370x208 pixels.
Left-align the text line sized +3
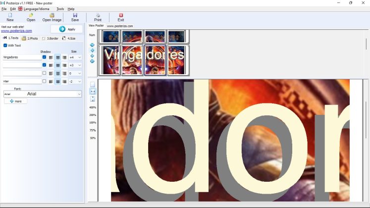(x=51, y=65)
